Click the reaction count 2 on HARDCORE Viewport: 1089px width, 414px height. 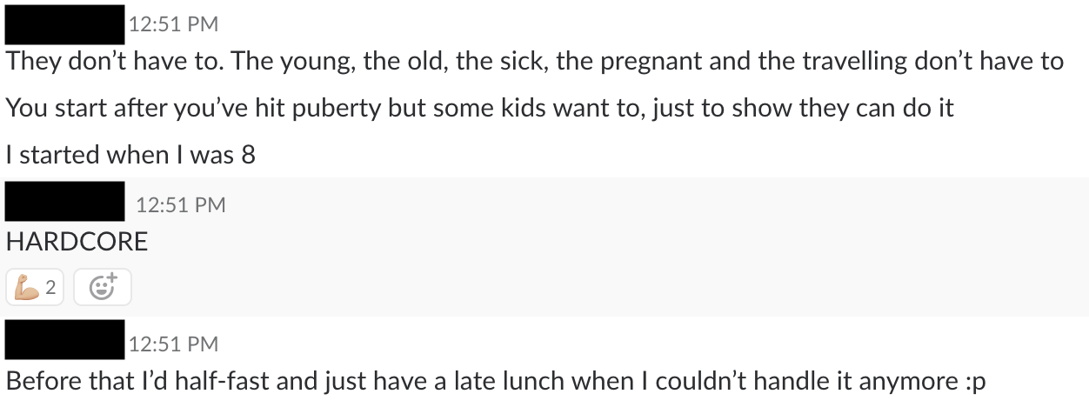click(50, 288)
